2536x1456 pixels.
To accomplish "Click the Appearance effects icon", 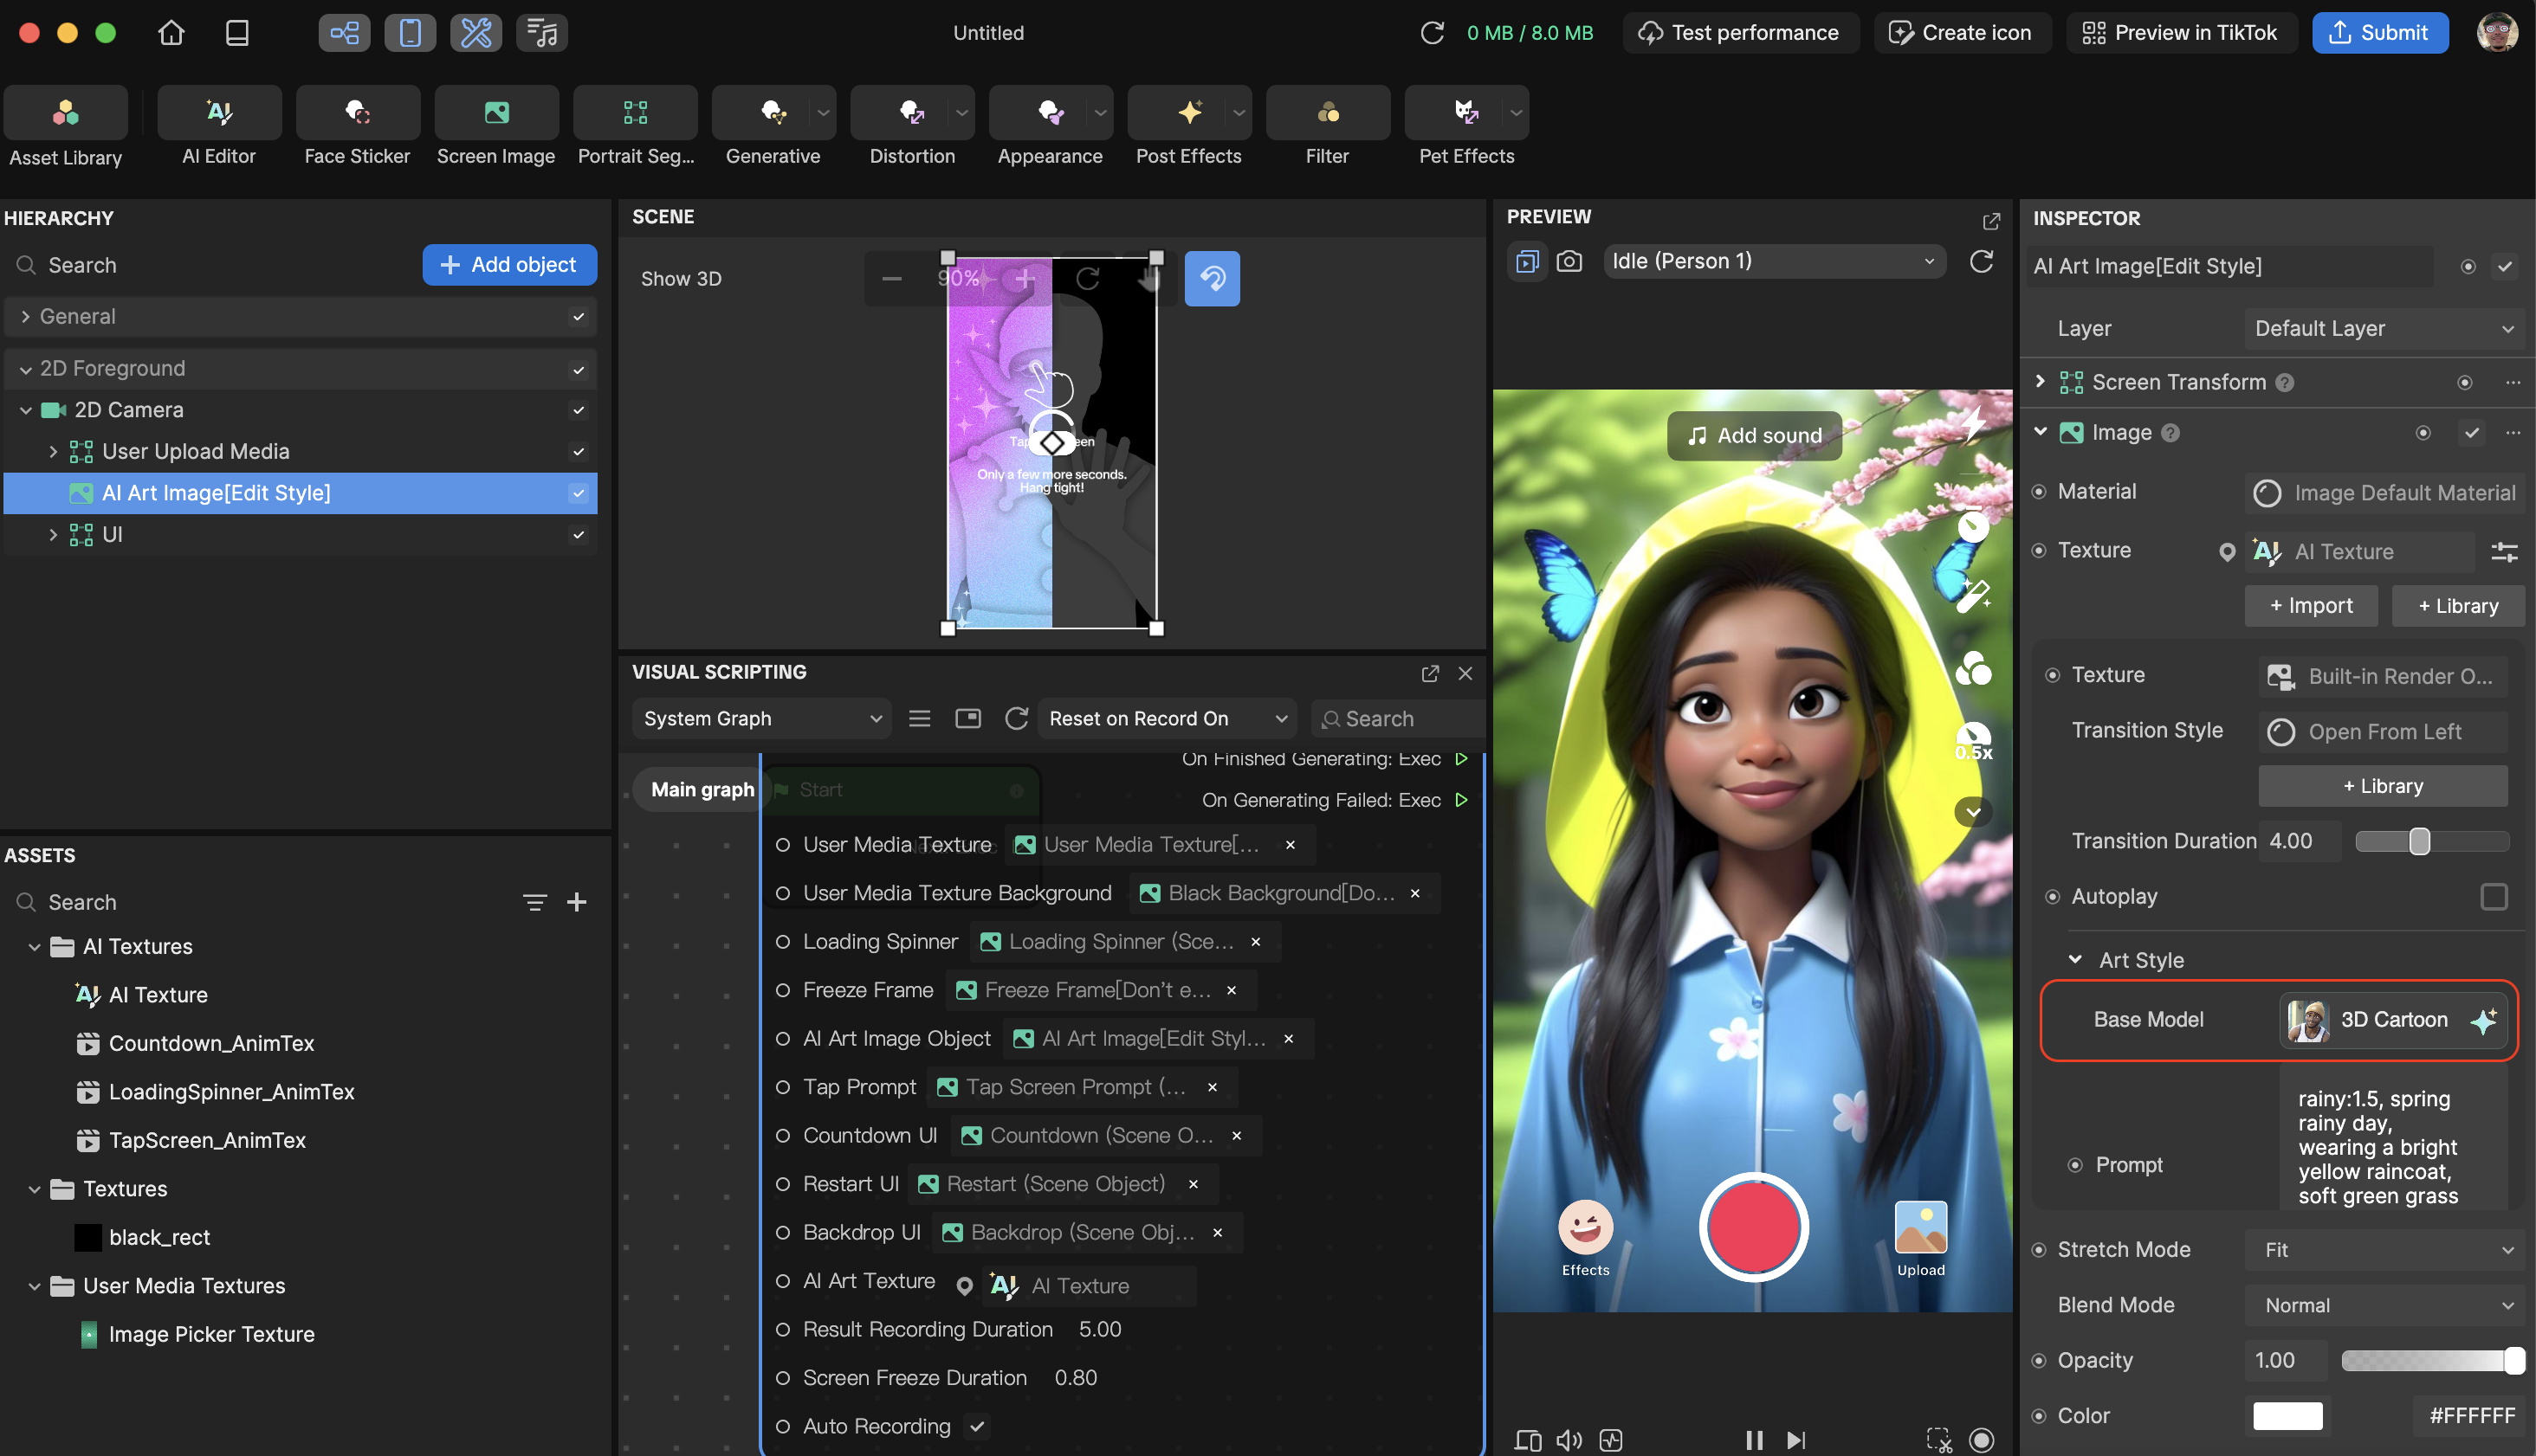I will [1051, 112].
